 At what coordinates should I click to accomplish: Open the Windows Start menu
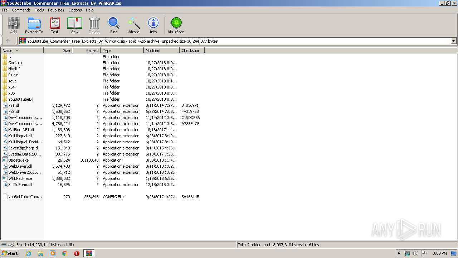pyautogui.click(x=10, y=253)
